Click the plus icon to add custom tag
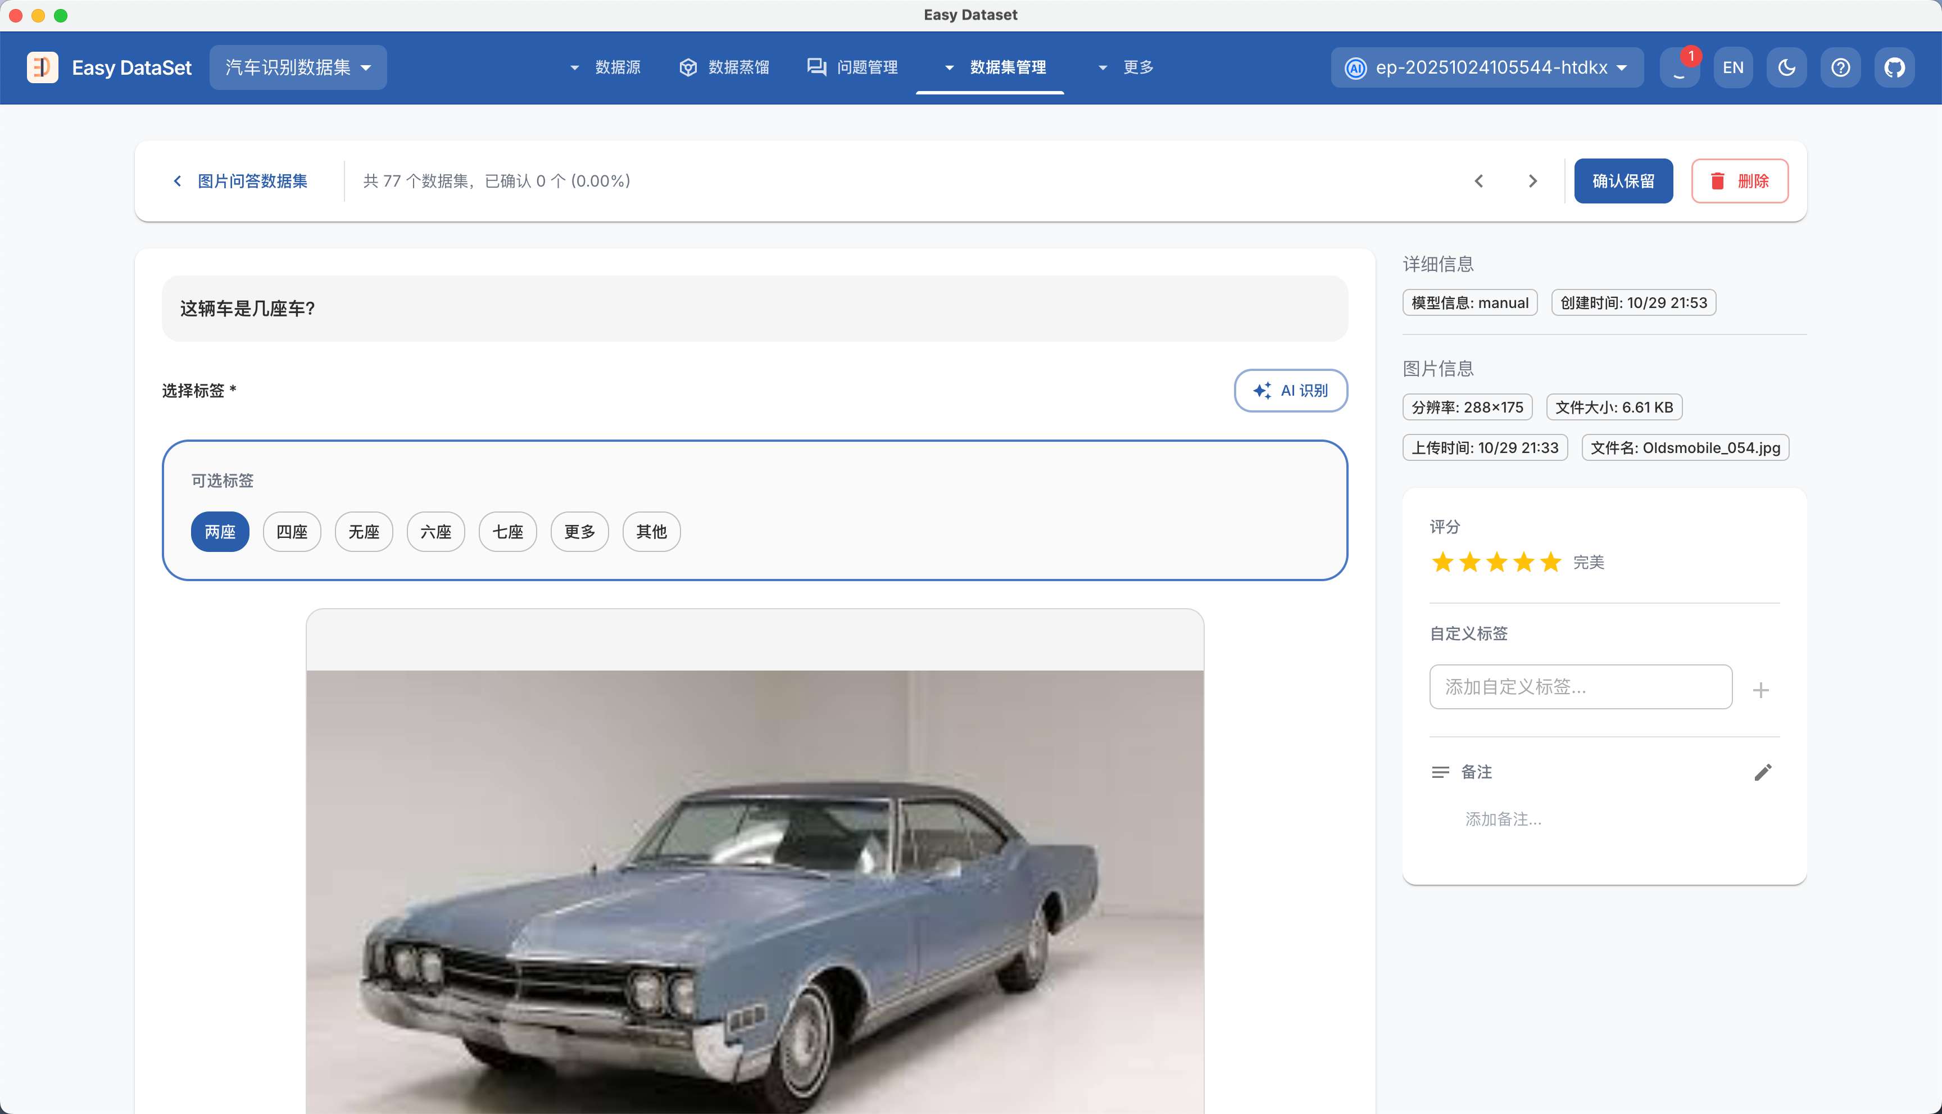The image size is (1942, 1114). 1760,690
